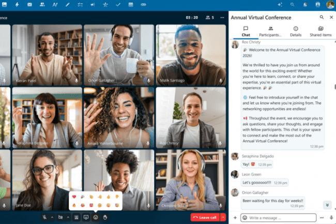Toggle the microphone mute button
This screenshot has width=336, height=224.
[x=45, y=217]
